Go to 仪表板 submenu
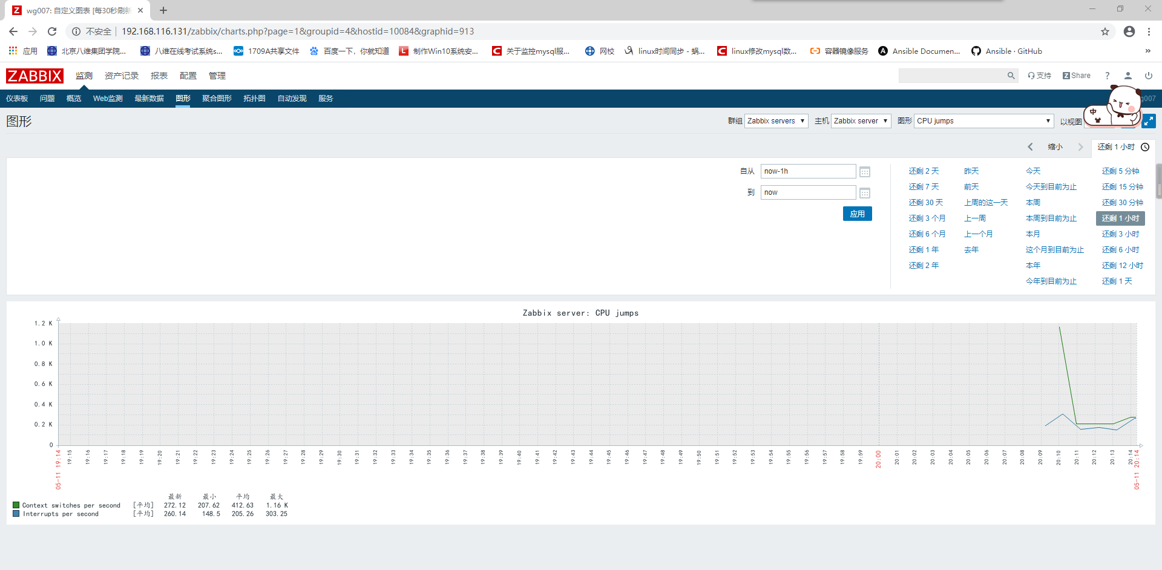The image size is (1162, 570). coord(17,99)
